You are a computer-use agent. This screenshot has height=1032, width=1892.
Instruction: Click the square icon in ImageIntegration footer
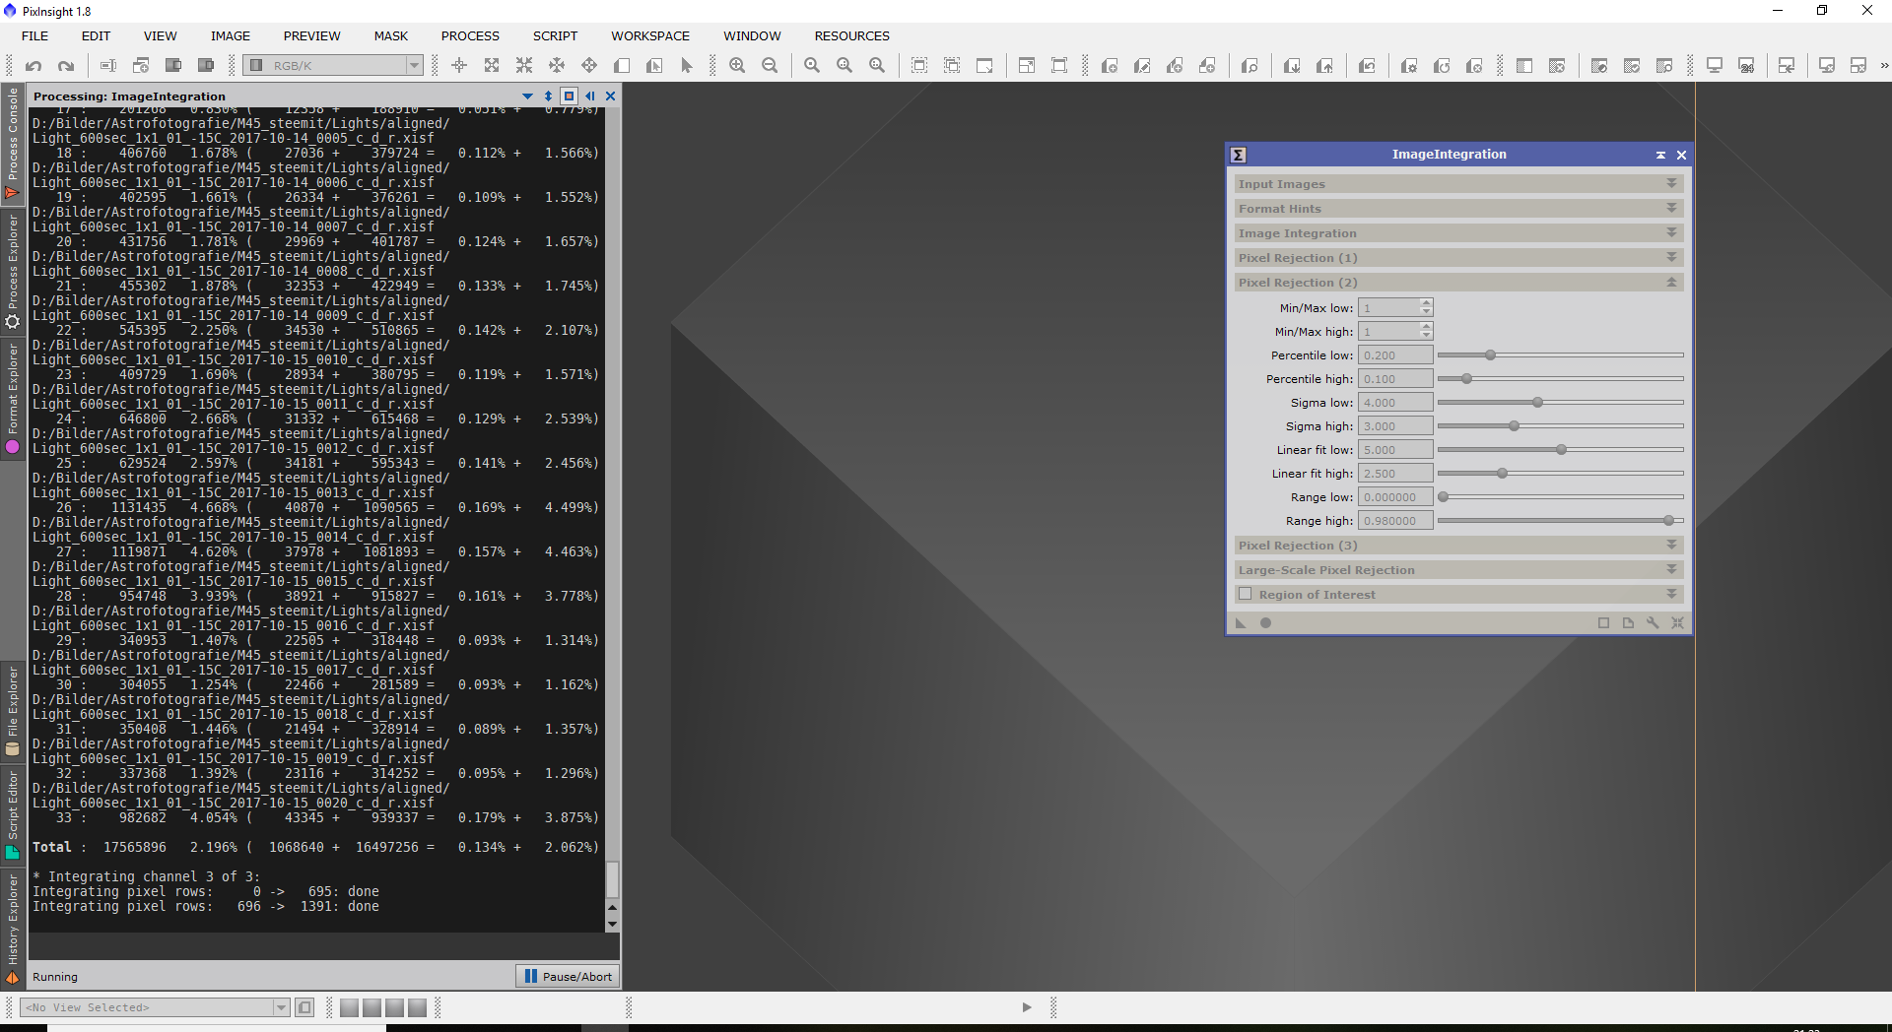1603,622
